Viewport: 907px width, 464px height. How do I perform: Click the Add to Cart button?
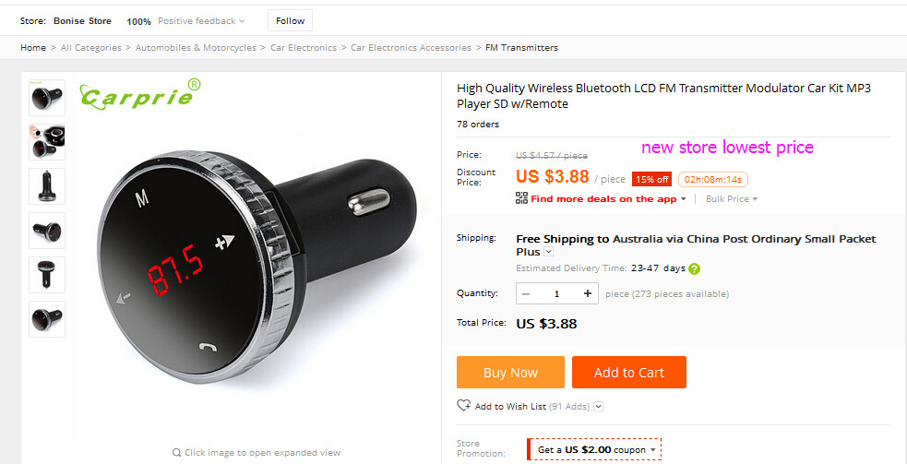[628, 373]
